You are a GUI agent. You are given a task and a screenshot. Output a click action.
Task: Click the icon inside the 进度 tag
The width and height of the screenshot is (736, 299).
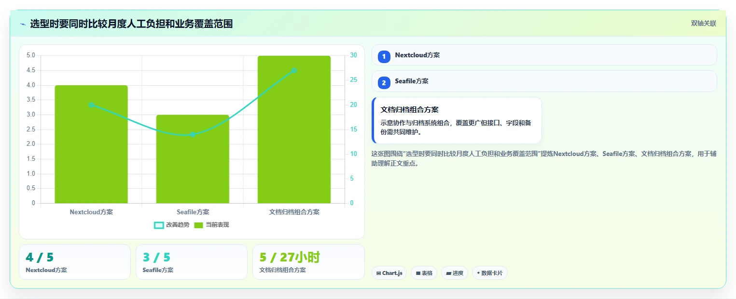pyautogui.click(x=448, y=273)
